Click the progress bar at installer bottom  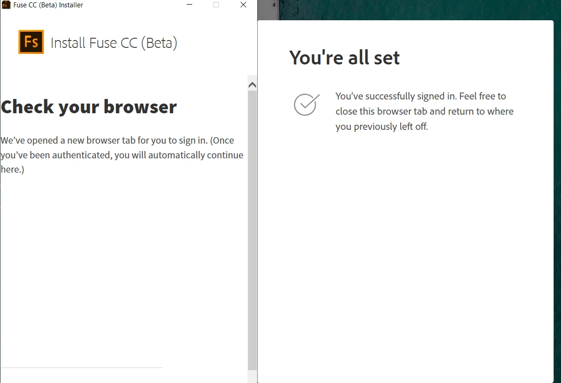click(82, 368)
